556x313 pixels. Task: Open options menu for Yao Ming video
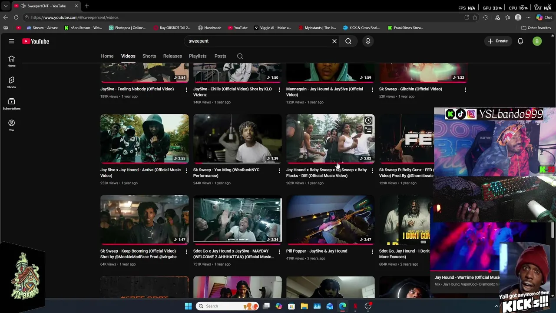[279, 170]
